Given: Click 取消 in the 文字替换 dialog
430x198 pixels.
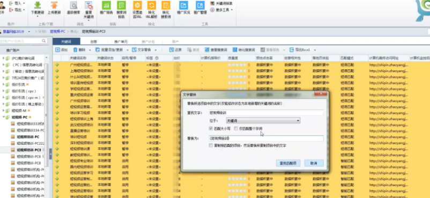Looking at the screenshot, I should click(x=314, y=163).
